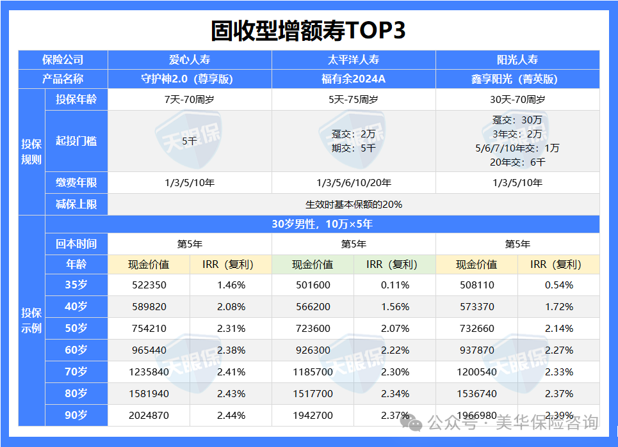Click product name 守护神2.0 (尊享版)

pyautogui.click(x=190, y=79)
